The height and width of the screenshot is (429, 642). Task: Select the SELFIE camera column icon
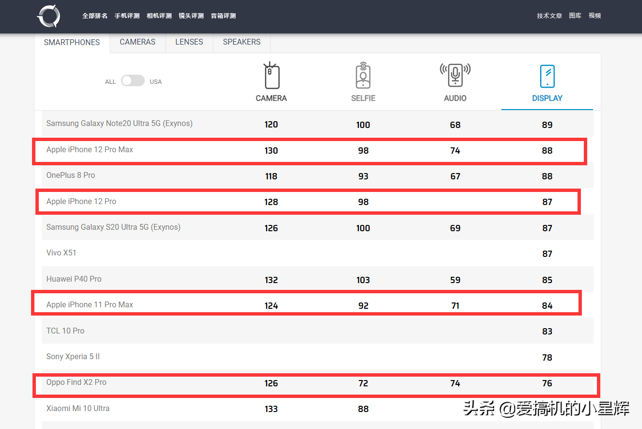tap(363, 76)
